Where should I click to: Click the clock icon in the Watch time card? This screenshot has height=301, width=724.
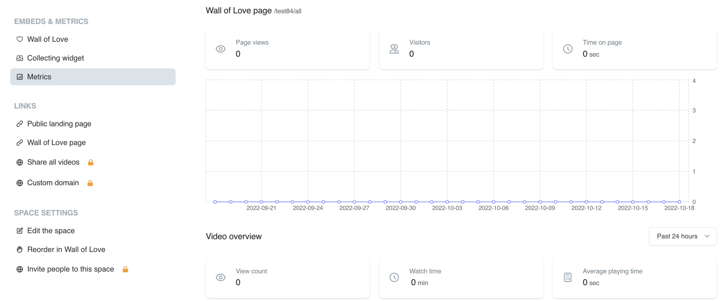394,278
